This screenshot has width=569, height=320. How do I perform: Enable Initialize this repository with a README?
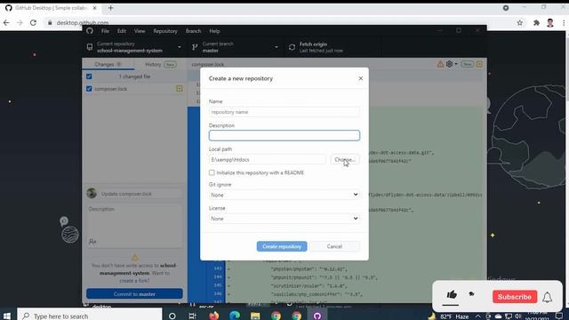[212, 172]
